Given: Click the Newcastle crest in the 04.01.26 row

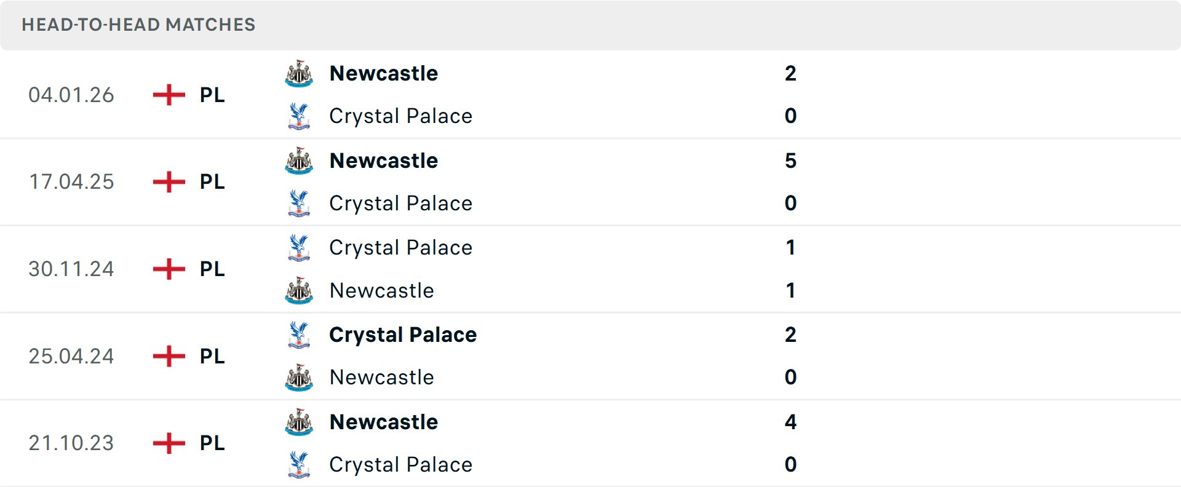Looking at the screenshot, I should [x=299, y=73].
